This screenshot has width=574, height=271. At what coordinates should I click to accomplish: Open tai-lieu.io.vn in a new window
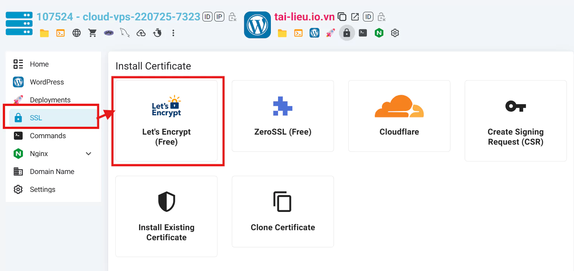(355, 17)
